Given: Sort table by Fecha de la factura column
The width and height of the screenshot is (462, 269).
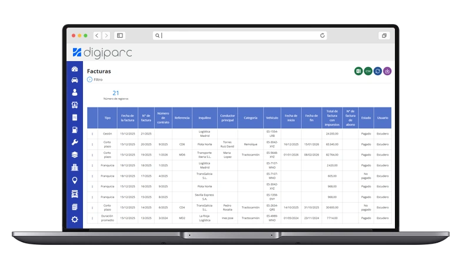Looking at the screenshot, I should [x=127, y=117].
